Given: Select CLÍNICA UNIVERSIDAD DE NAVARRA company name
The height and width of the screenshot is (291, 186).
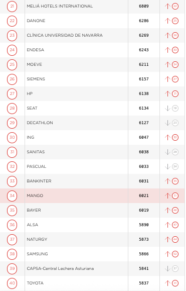Looking at the screenshot, I should [65, 35].
